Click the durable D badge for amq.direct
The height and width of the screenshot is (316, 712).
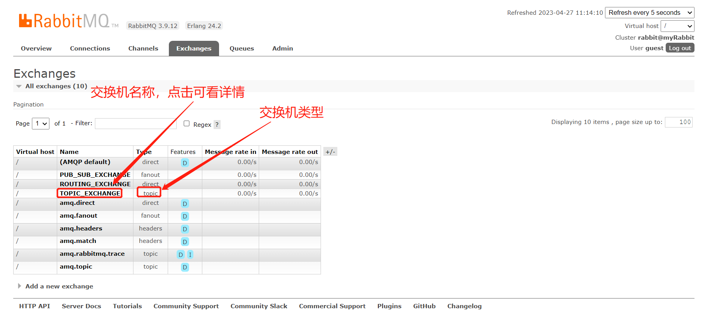[x=185, y=204]
